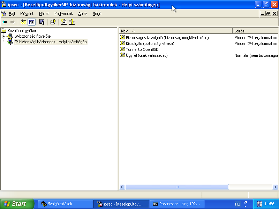Click the MMC console icon in menu bar
The width and height of the screenshot is (279, 209).
pyautogui.click(x=3, y=14)
